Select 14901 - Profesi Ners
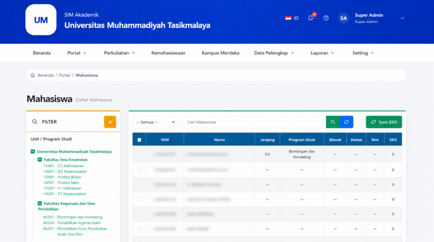 pos(61,183)
